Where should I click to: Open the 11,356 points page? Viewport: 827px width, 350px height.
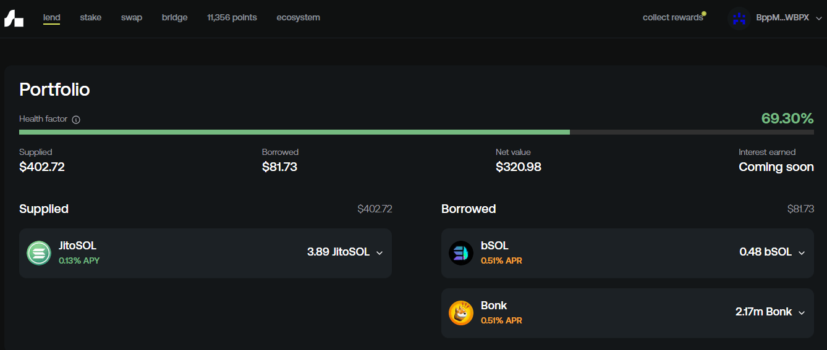pyautogui.click(x=232, y=17)
